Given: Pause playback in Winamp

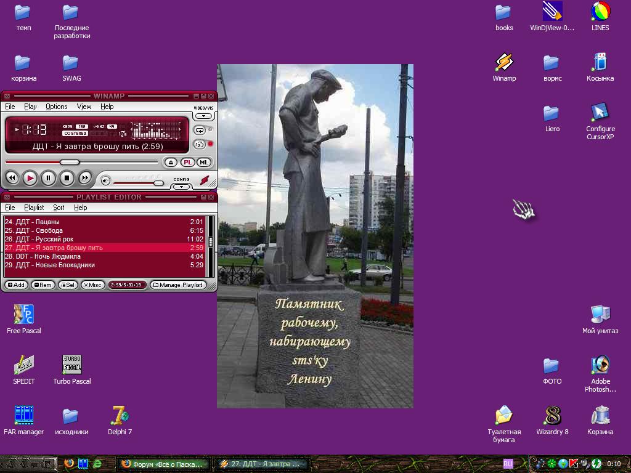Looking at the screenshot, I should (x=48, y=179).
